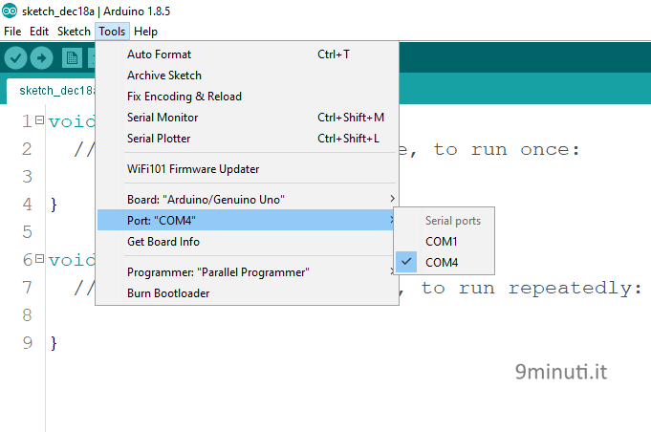Collapse the code fold at line 6
This screenshot has width=651, height=432.
click(x=39, y=259)
